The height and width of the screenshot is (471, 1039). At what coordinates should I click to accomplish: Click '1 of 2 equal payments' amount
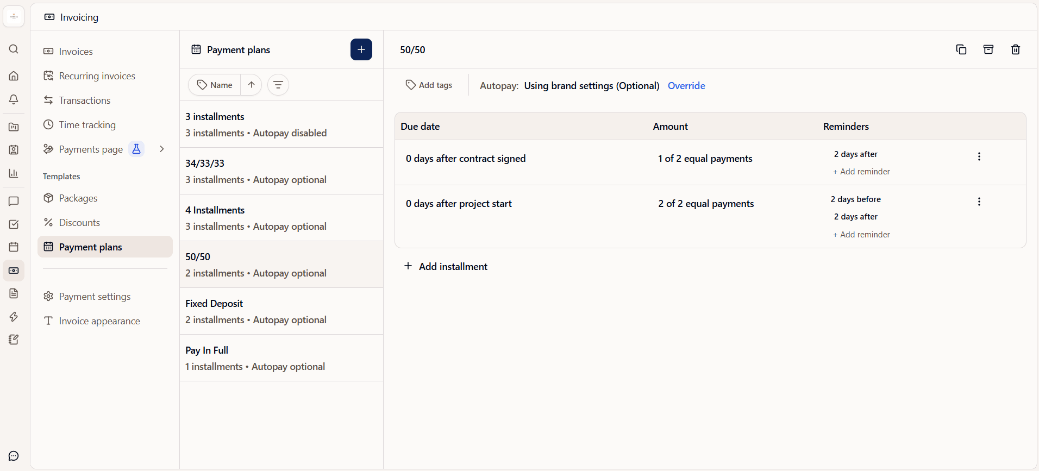(x=705, y=159)
